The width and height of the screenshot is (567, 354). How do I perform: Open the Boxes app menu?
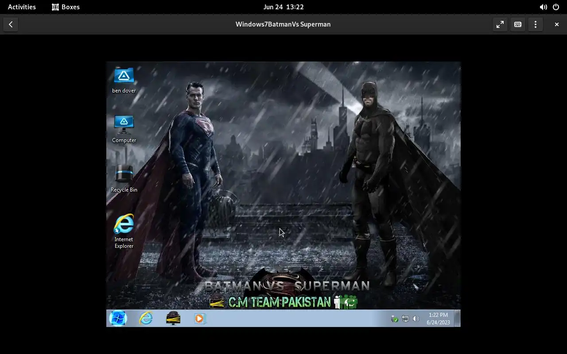click(x=66, y=7)
